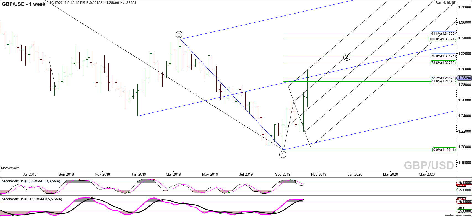Click the 1.38000 price axis label
The width and height of the screenshot is (472, 217).
click(464, 7)
